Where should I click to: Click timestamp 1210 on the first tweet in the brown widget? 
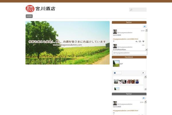click(142, 31)
